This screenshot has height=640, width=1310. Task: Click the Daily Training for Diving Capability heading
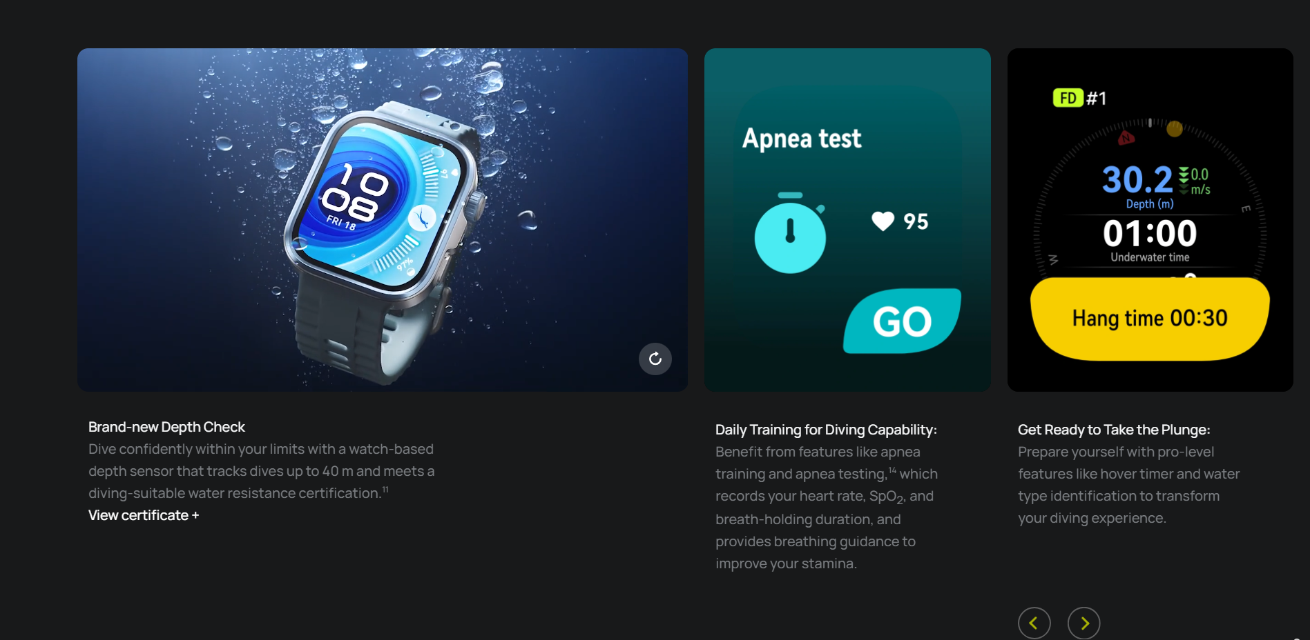(826, 430)
